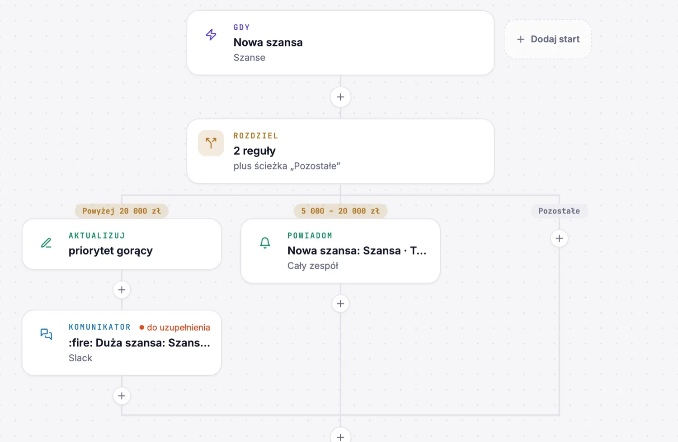
Task: Add step below priorytet gorący node
Action: coord(122,290)
